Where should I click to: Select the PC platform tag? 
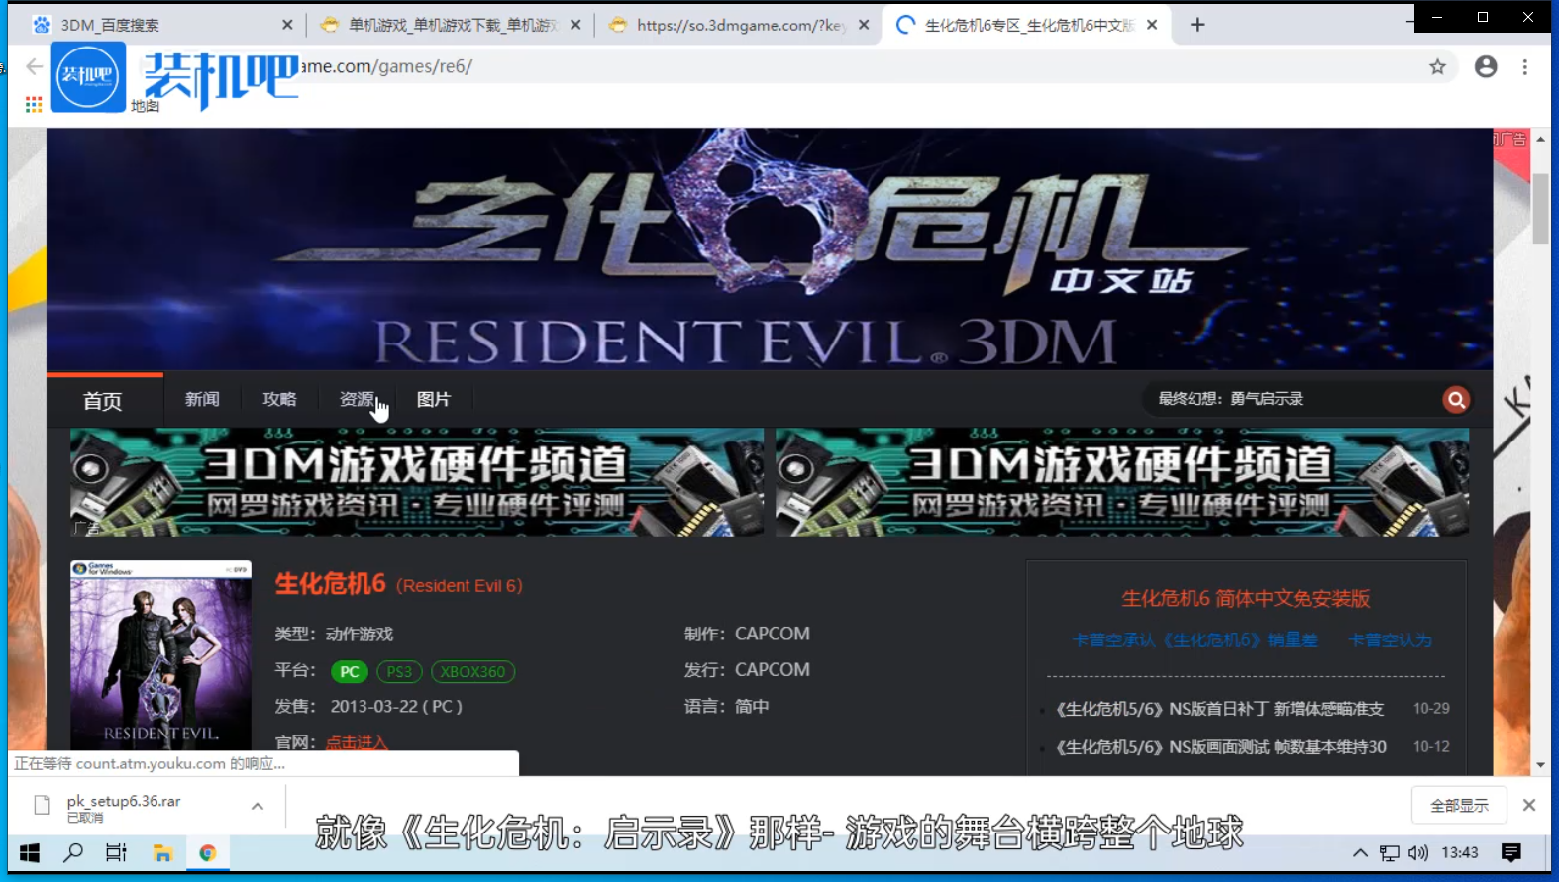click(349, 672)
